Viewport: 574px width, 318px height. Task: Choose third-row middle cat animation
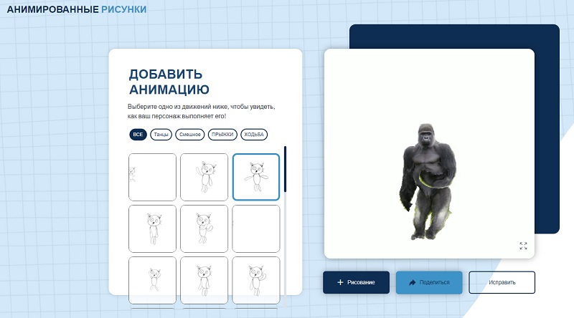pyautogui.click(x=204, y=280)
